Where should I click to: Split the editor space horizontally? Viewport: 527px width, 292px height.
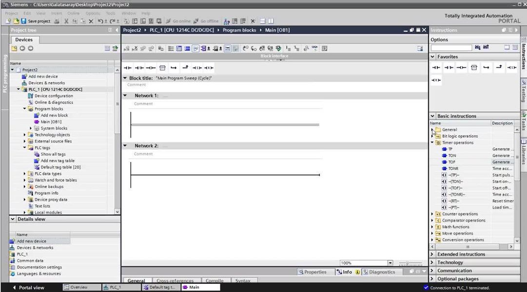click(262, 21)
